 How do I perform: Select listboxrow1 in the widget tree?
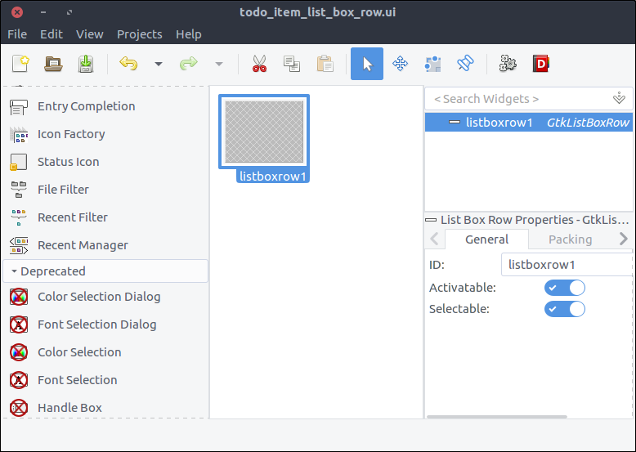(499, 123)
